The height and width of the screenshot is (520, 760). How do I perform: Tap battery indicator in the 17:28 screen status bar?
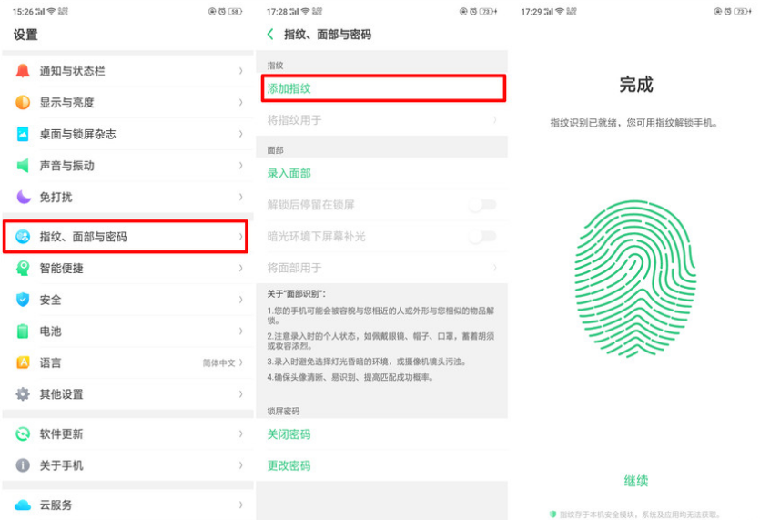click(x=488, y=11)
